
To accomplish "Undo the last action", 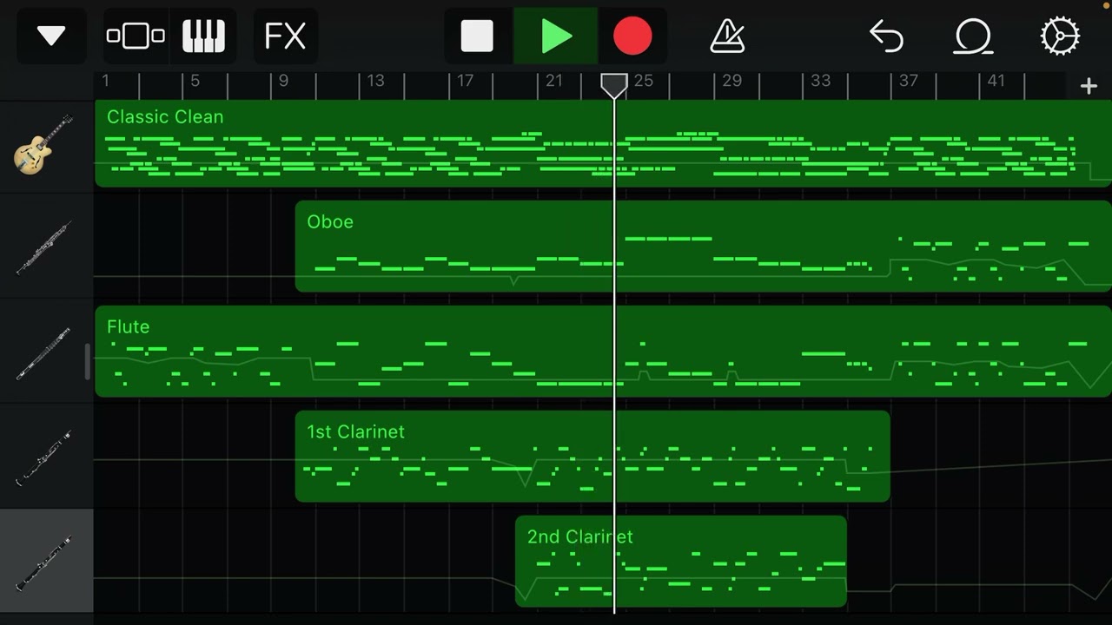I will (x=887, y=36).
